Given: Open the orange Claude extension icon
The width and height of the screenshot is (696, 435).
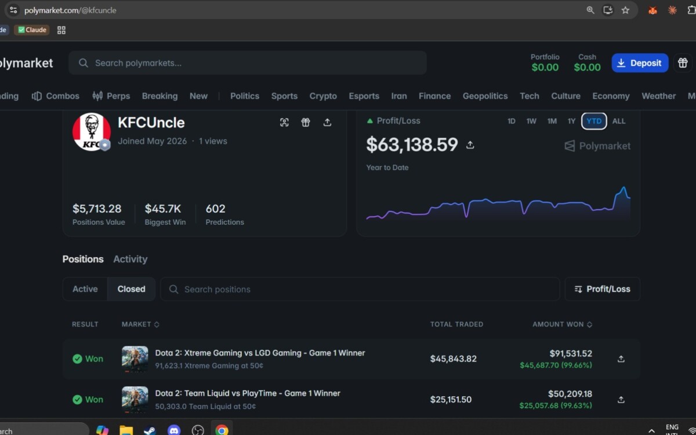Looking at the screenshot, I should point(673,10).
